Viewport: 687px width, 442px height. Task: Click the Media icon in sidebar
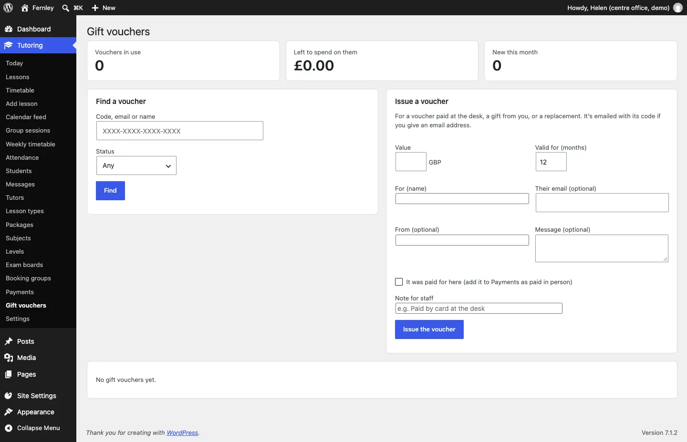pyautogui.click(x=9, y=358)
